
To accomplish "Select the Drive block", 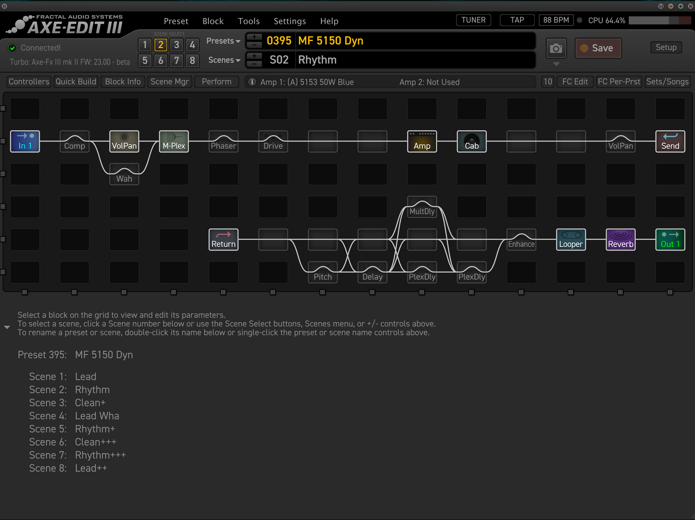I will (273, 141).
